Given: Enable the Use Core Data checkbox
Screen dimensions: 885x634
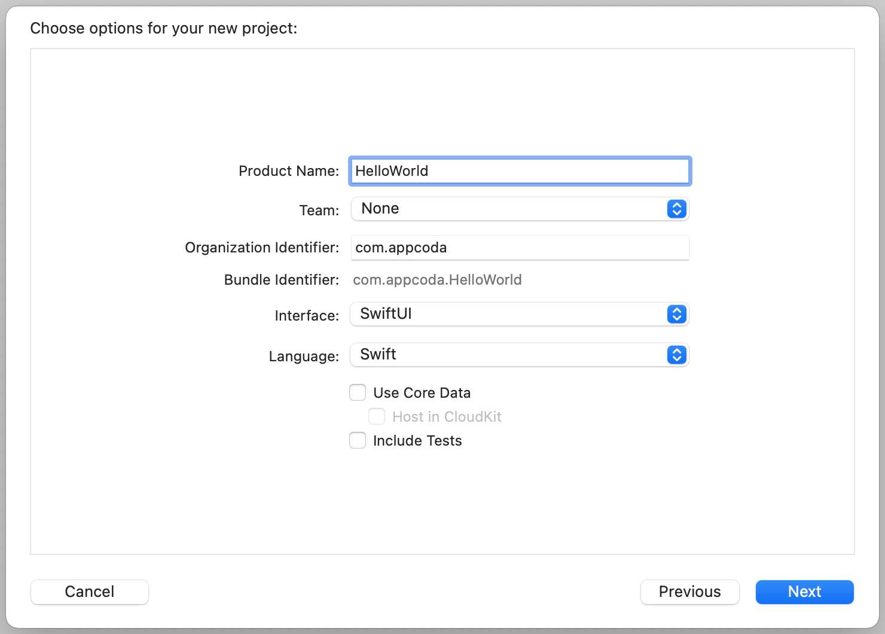Looking at the screenshot, I should (x=357, y=392).
